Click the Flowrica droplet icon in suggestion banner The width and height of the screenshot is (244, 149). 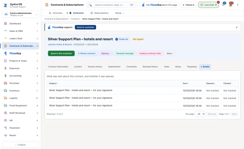(x=49, y=27)
